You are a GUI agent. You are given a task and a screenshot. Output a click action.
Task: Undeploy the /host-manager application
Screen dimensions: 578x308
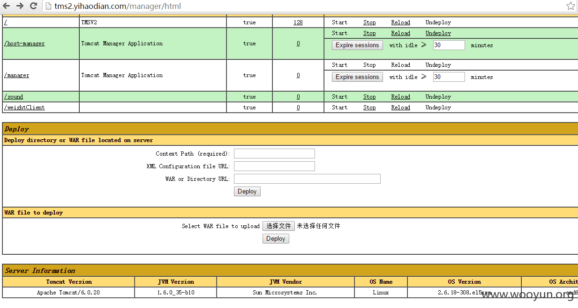438,33
